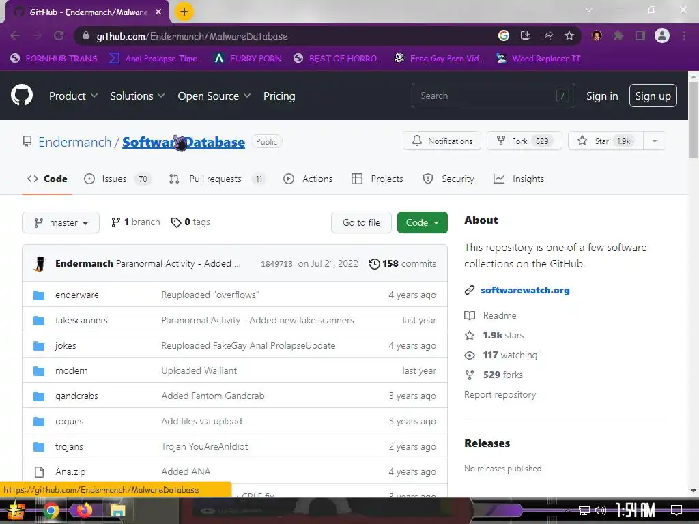The width and height of the screenshot is (699, 524).
Task: Open the Security tab
Action: 448,179
